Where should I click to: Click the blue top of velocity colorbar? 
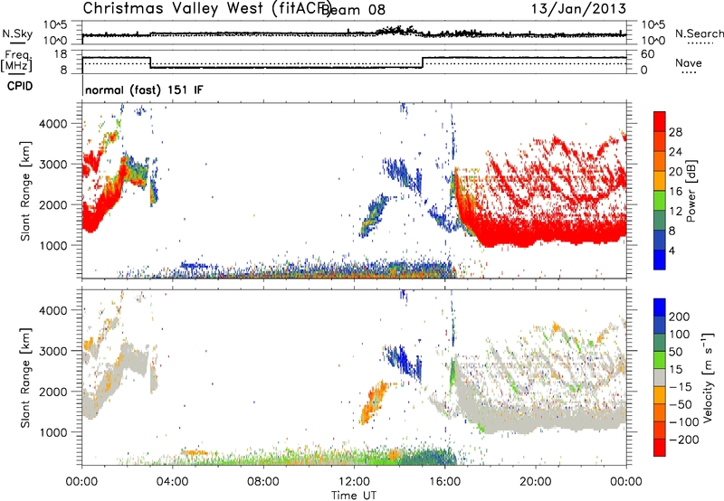coord(660,307)
